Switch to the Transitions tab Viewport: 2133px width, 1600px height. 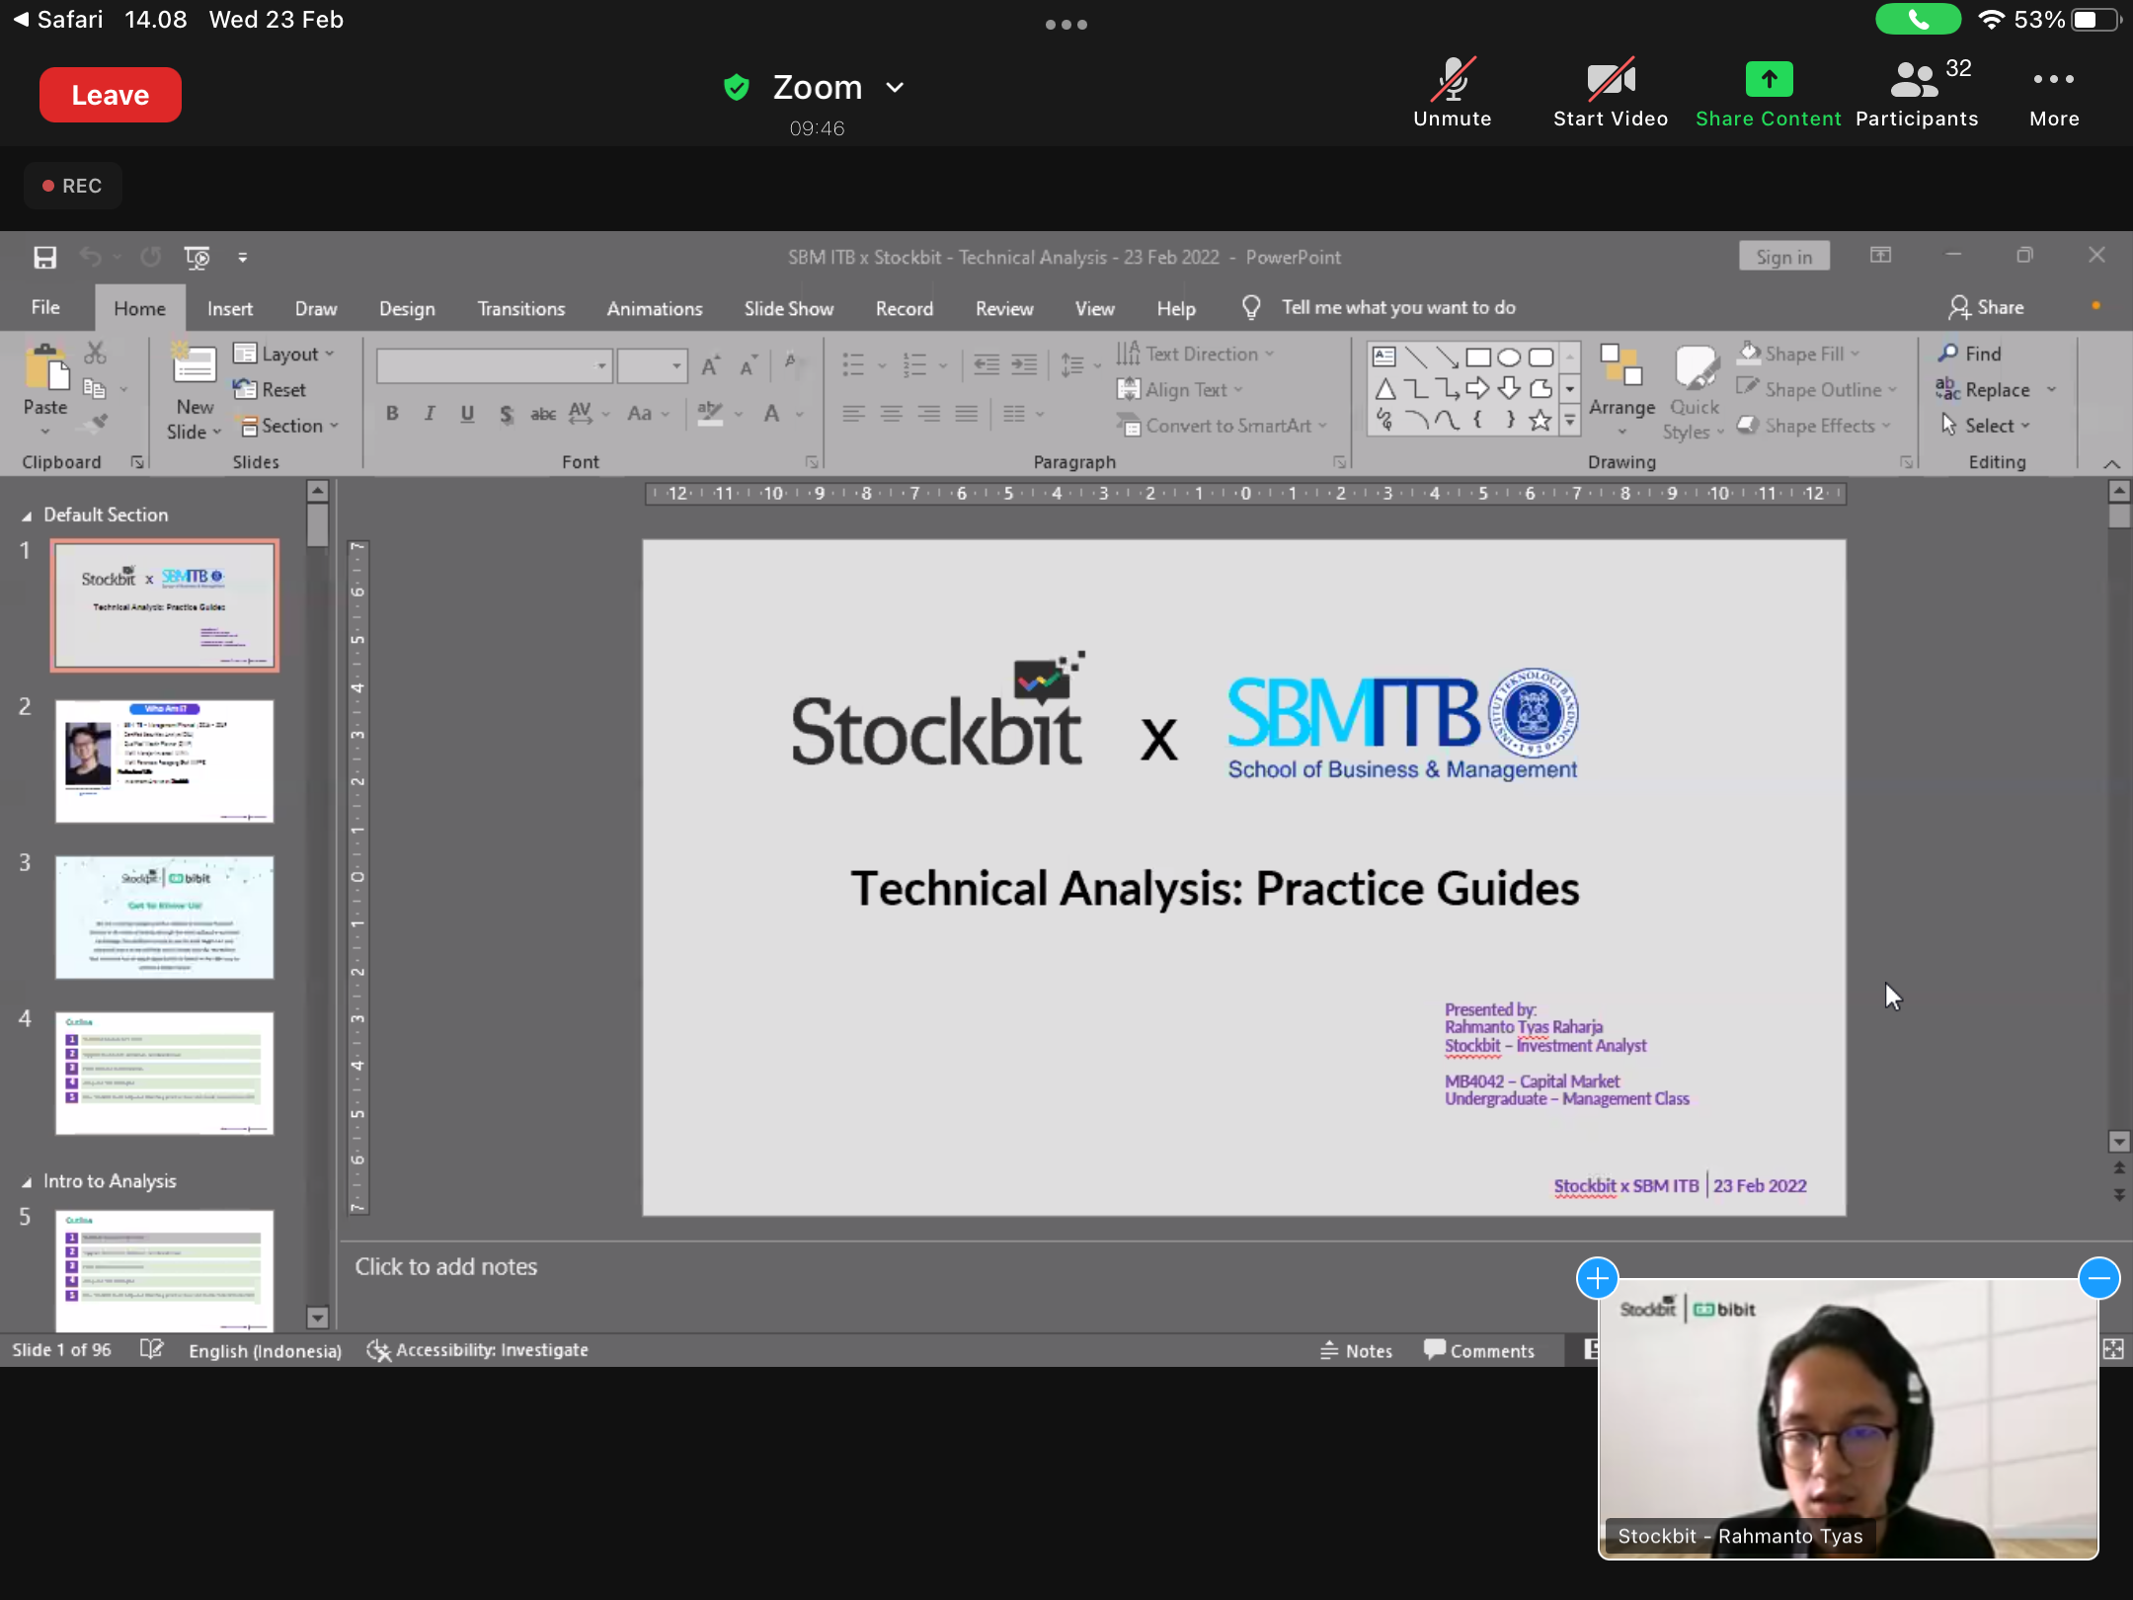[x=521, y=308]
